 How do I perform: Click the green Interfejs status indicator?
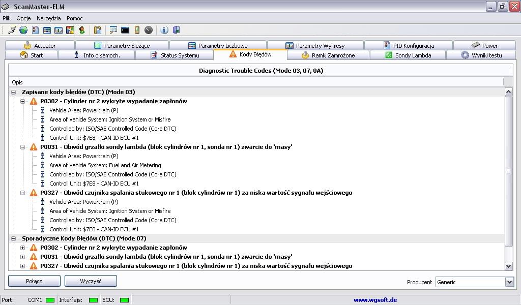click(x=94, y=300)
